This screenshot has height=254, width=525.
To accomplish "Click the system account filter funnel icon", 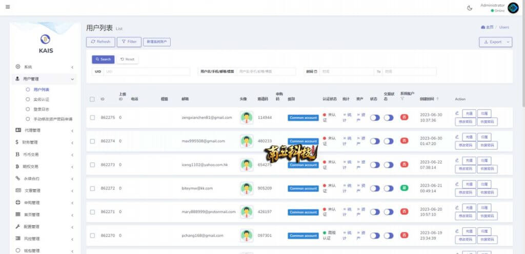I will [x=402, y=99].
